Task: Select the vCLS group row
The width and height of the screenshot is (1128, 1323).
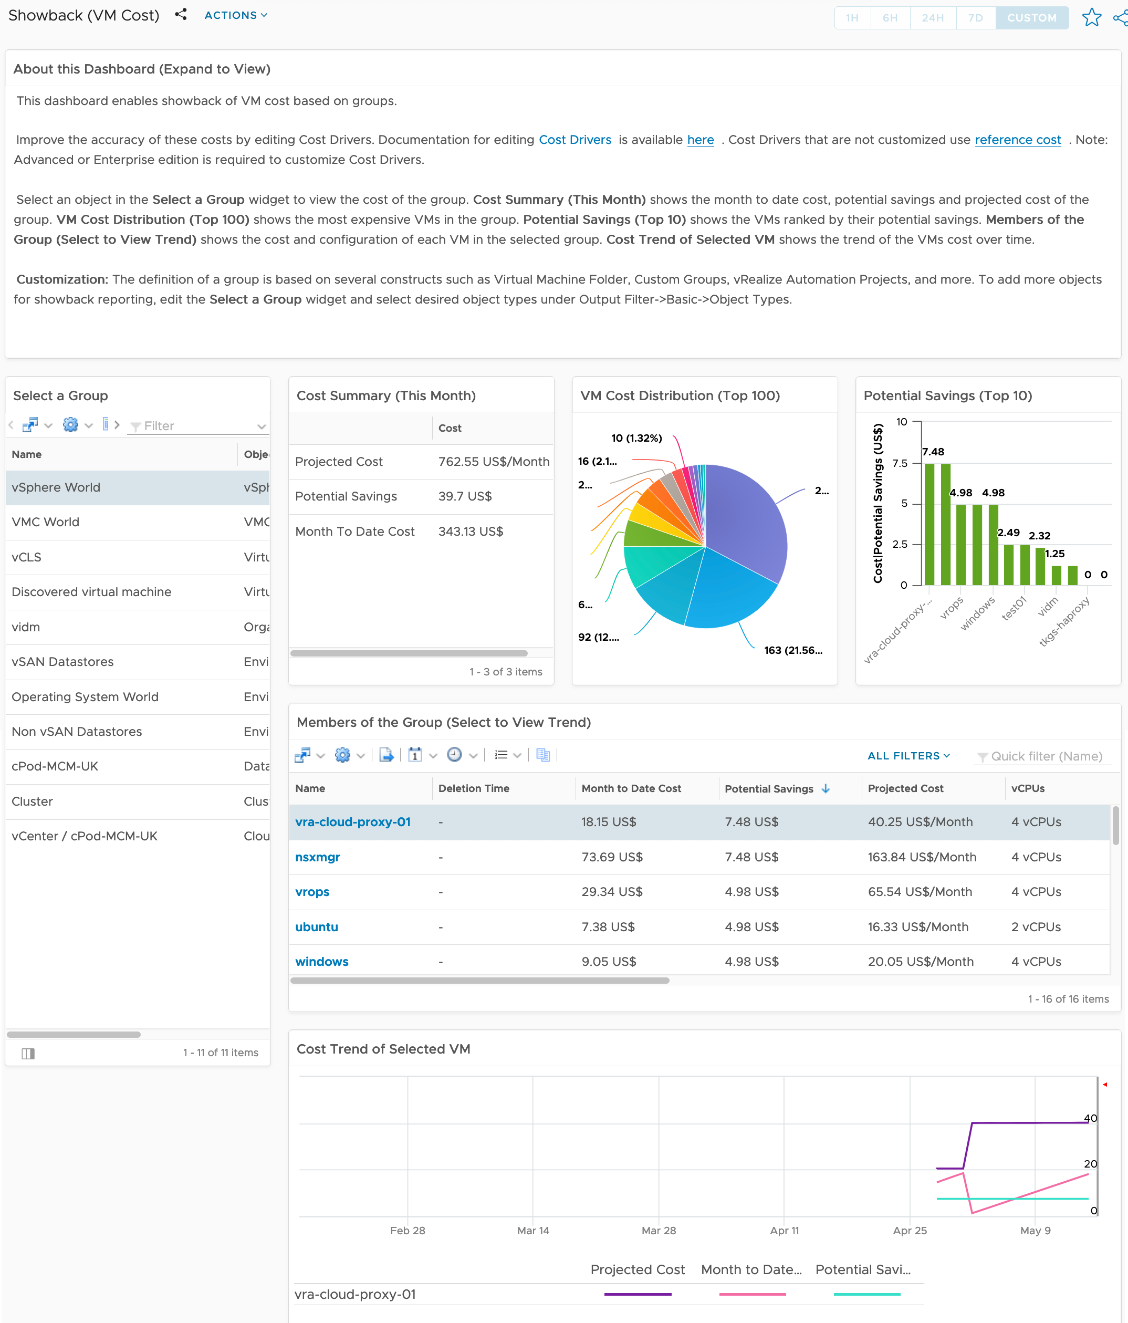Action: click(x=137, y=557)
